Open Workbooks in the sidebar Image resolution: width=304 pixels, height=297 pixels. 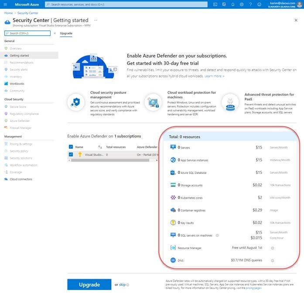click(17, 84)
